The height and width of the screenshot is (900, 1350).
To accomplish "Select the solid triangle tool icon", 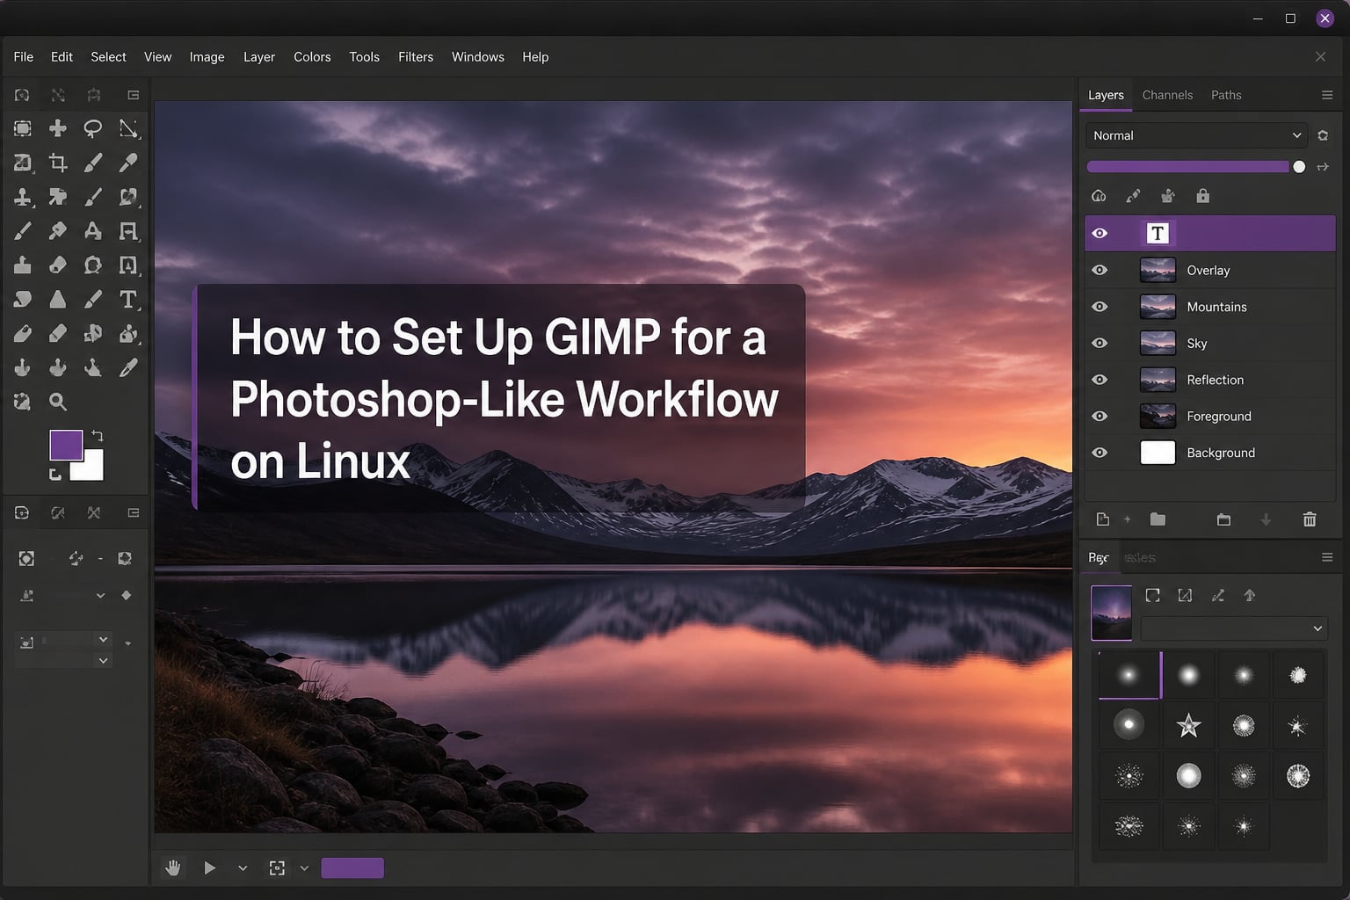I will point(58,299).
